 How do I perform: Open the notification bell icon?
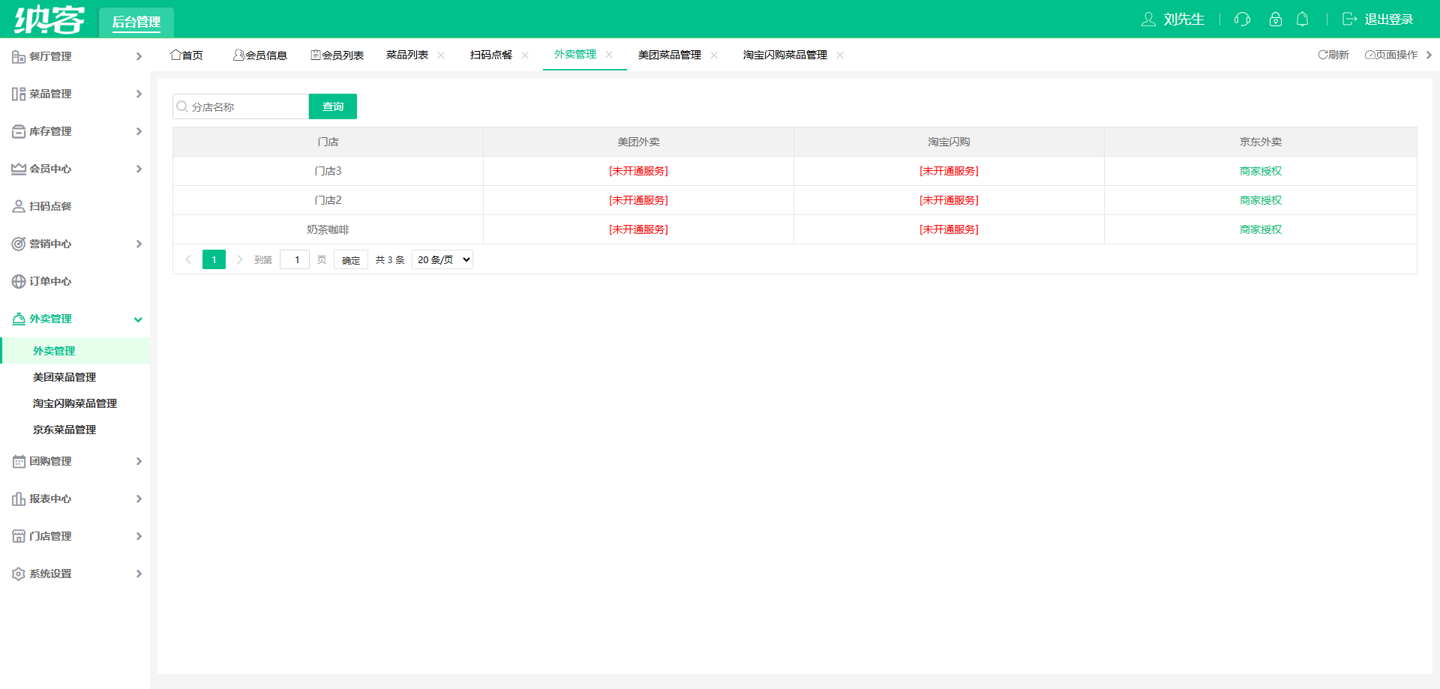pyautogui.click(x=1303, y=19)
